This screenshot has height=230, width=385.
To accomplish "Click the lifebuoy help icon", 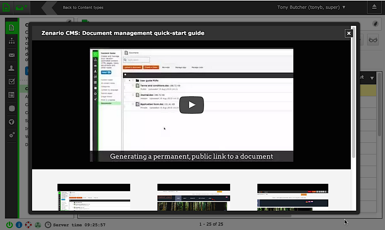I will [x=28, y=225].
